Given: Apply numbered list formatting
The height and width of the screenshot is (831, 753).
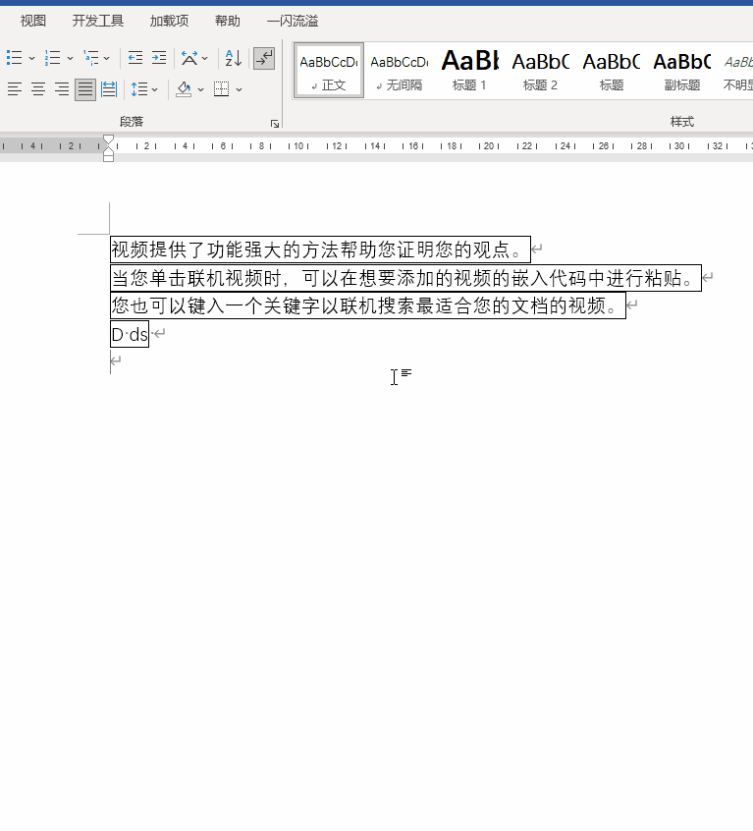Looking at the screenshot, I should tap(52, 58).
